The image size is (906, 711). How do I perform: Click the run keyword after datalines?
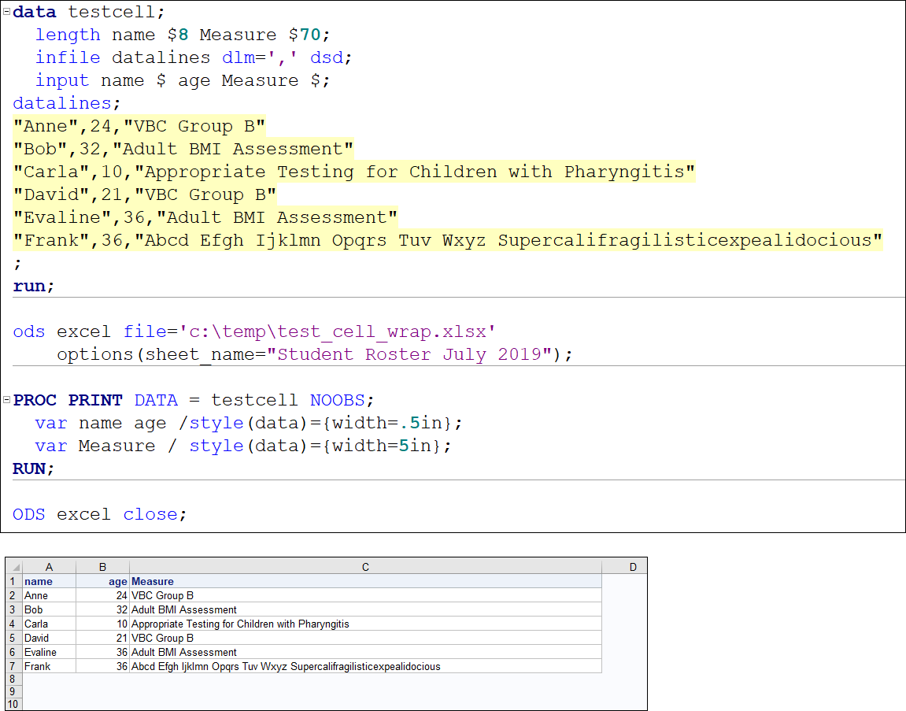click(x=28, y=285)
